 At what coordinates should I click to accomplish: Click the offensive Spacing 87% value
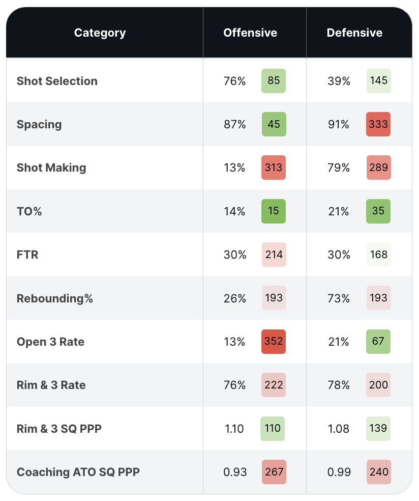[x=234, y=124]
